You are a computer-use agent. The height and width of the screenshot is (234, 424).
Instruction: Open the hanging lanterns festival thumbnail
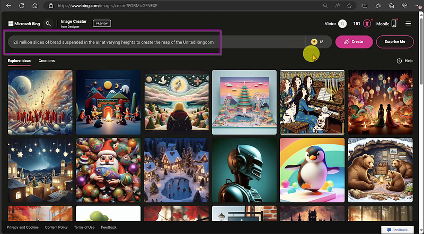tap(381, 102)
